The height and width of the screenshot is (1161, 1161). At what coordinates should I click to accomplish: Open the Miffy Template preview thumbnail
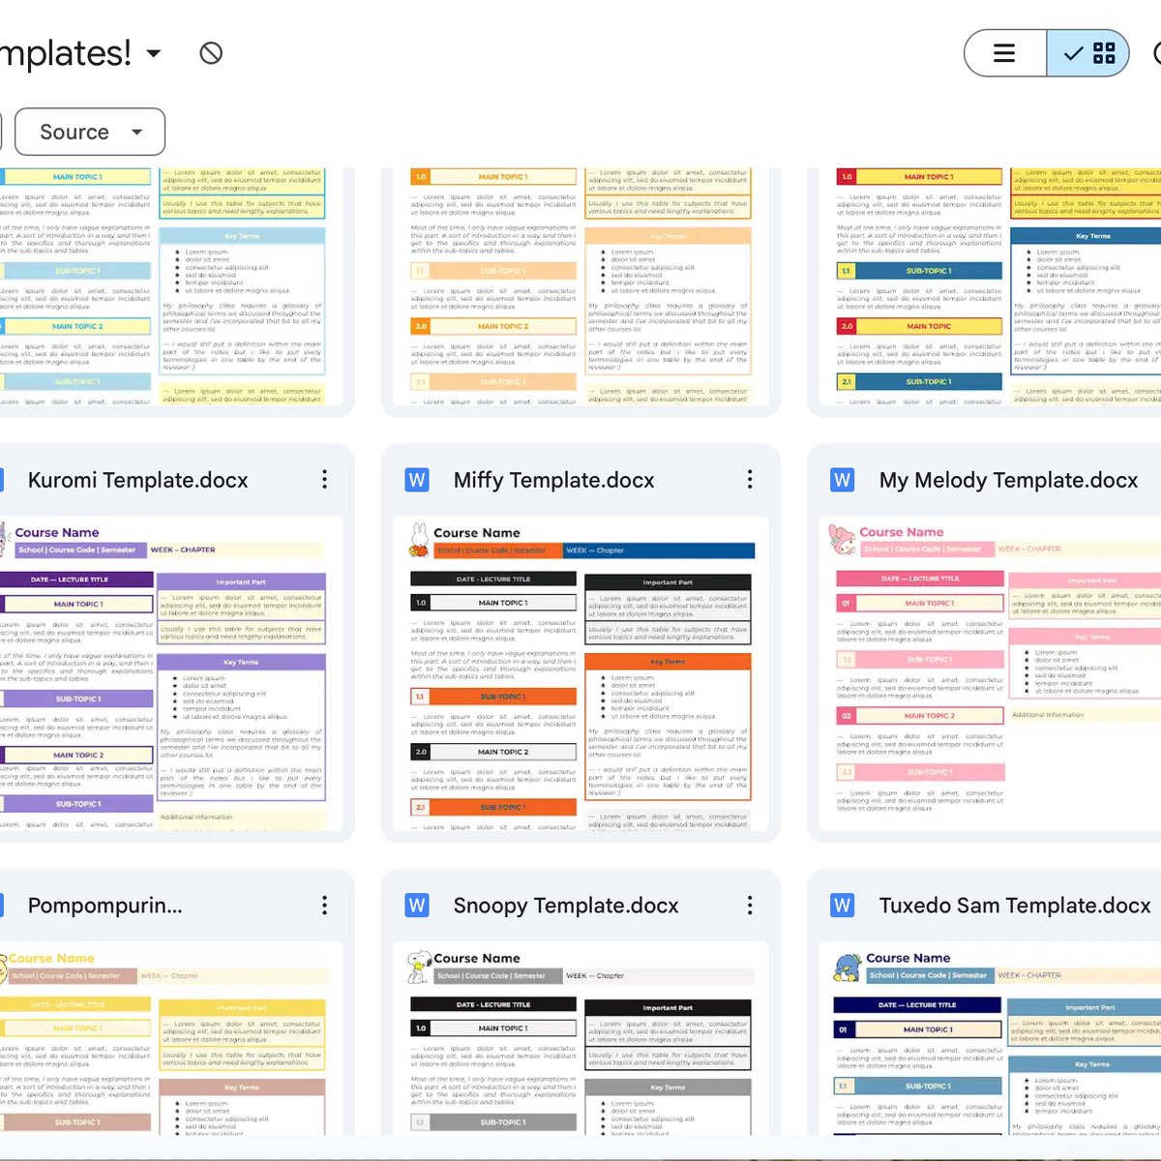click(x=581, y=673)
